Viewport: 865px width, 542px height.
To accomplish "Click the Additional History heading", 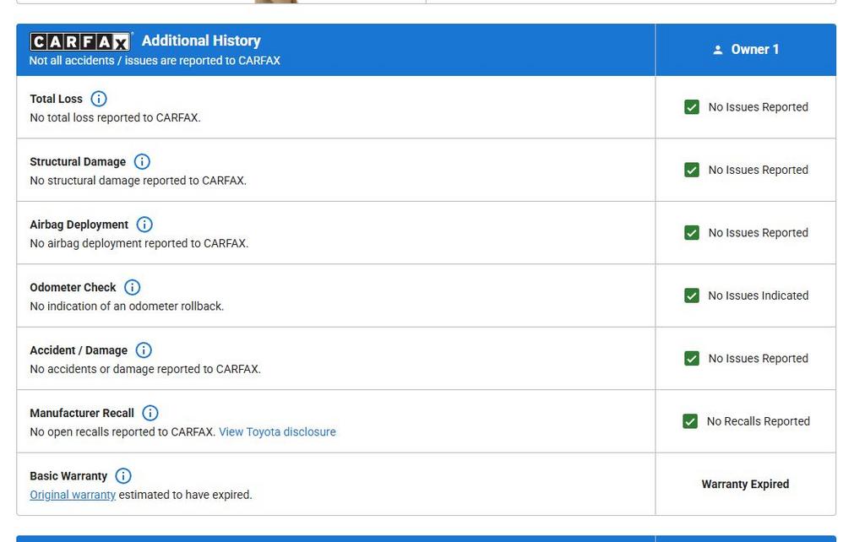I will tap(201, 41).
